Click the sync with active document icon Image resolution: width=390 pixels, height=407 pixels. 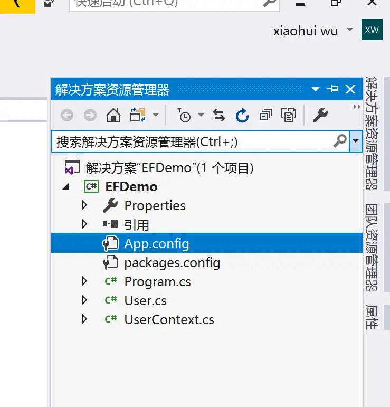tap(219, 115)
